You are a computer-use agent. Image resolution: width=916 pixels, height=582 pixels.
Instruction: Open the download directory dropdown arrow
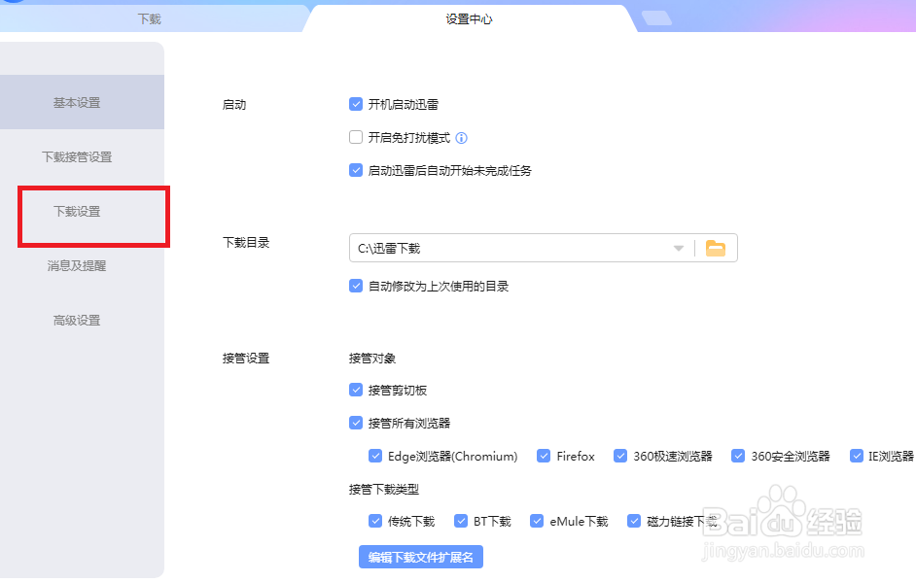(679, 248)
